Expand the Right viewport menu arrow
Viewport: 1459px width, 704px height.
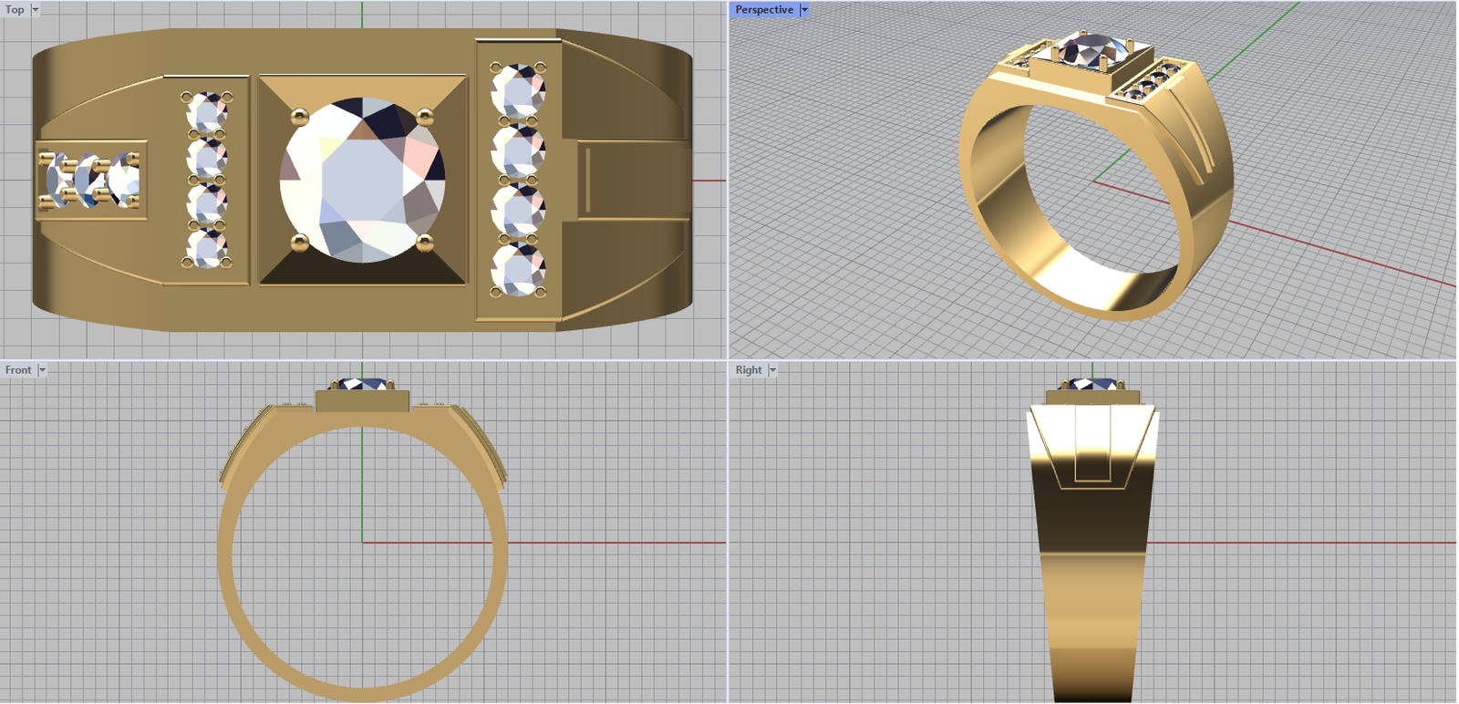click(x=772, y=370)
